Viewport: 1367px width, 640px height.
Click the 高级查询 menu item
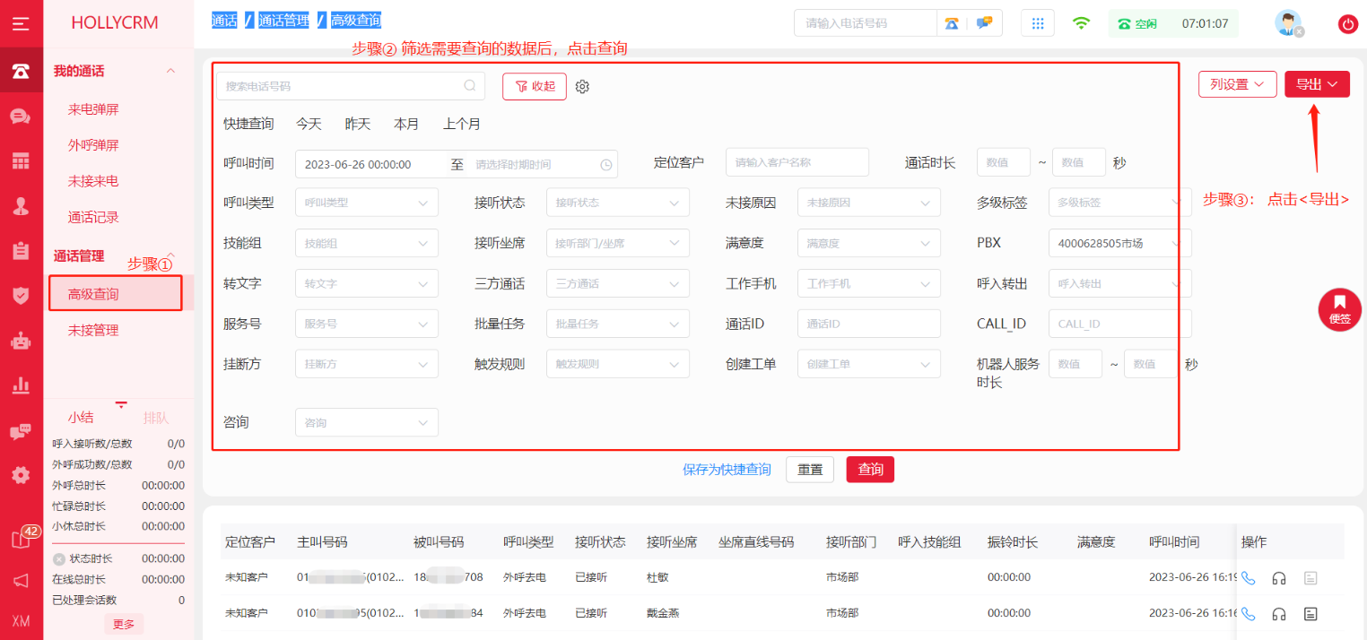click(x=93, y=294)
